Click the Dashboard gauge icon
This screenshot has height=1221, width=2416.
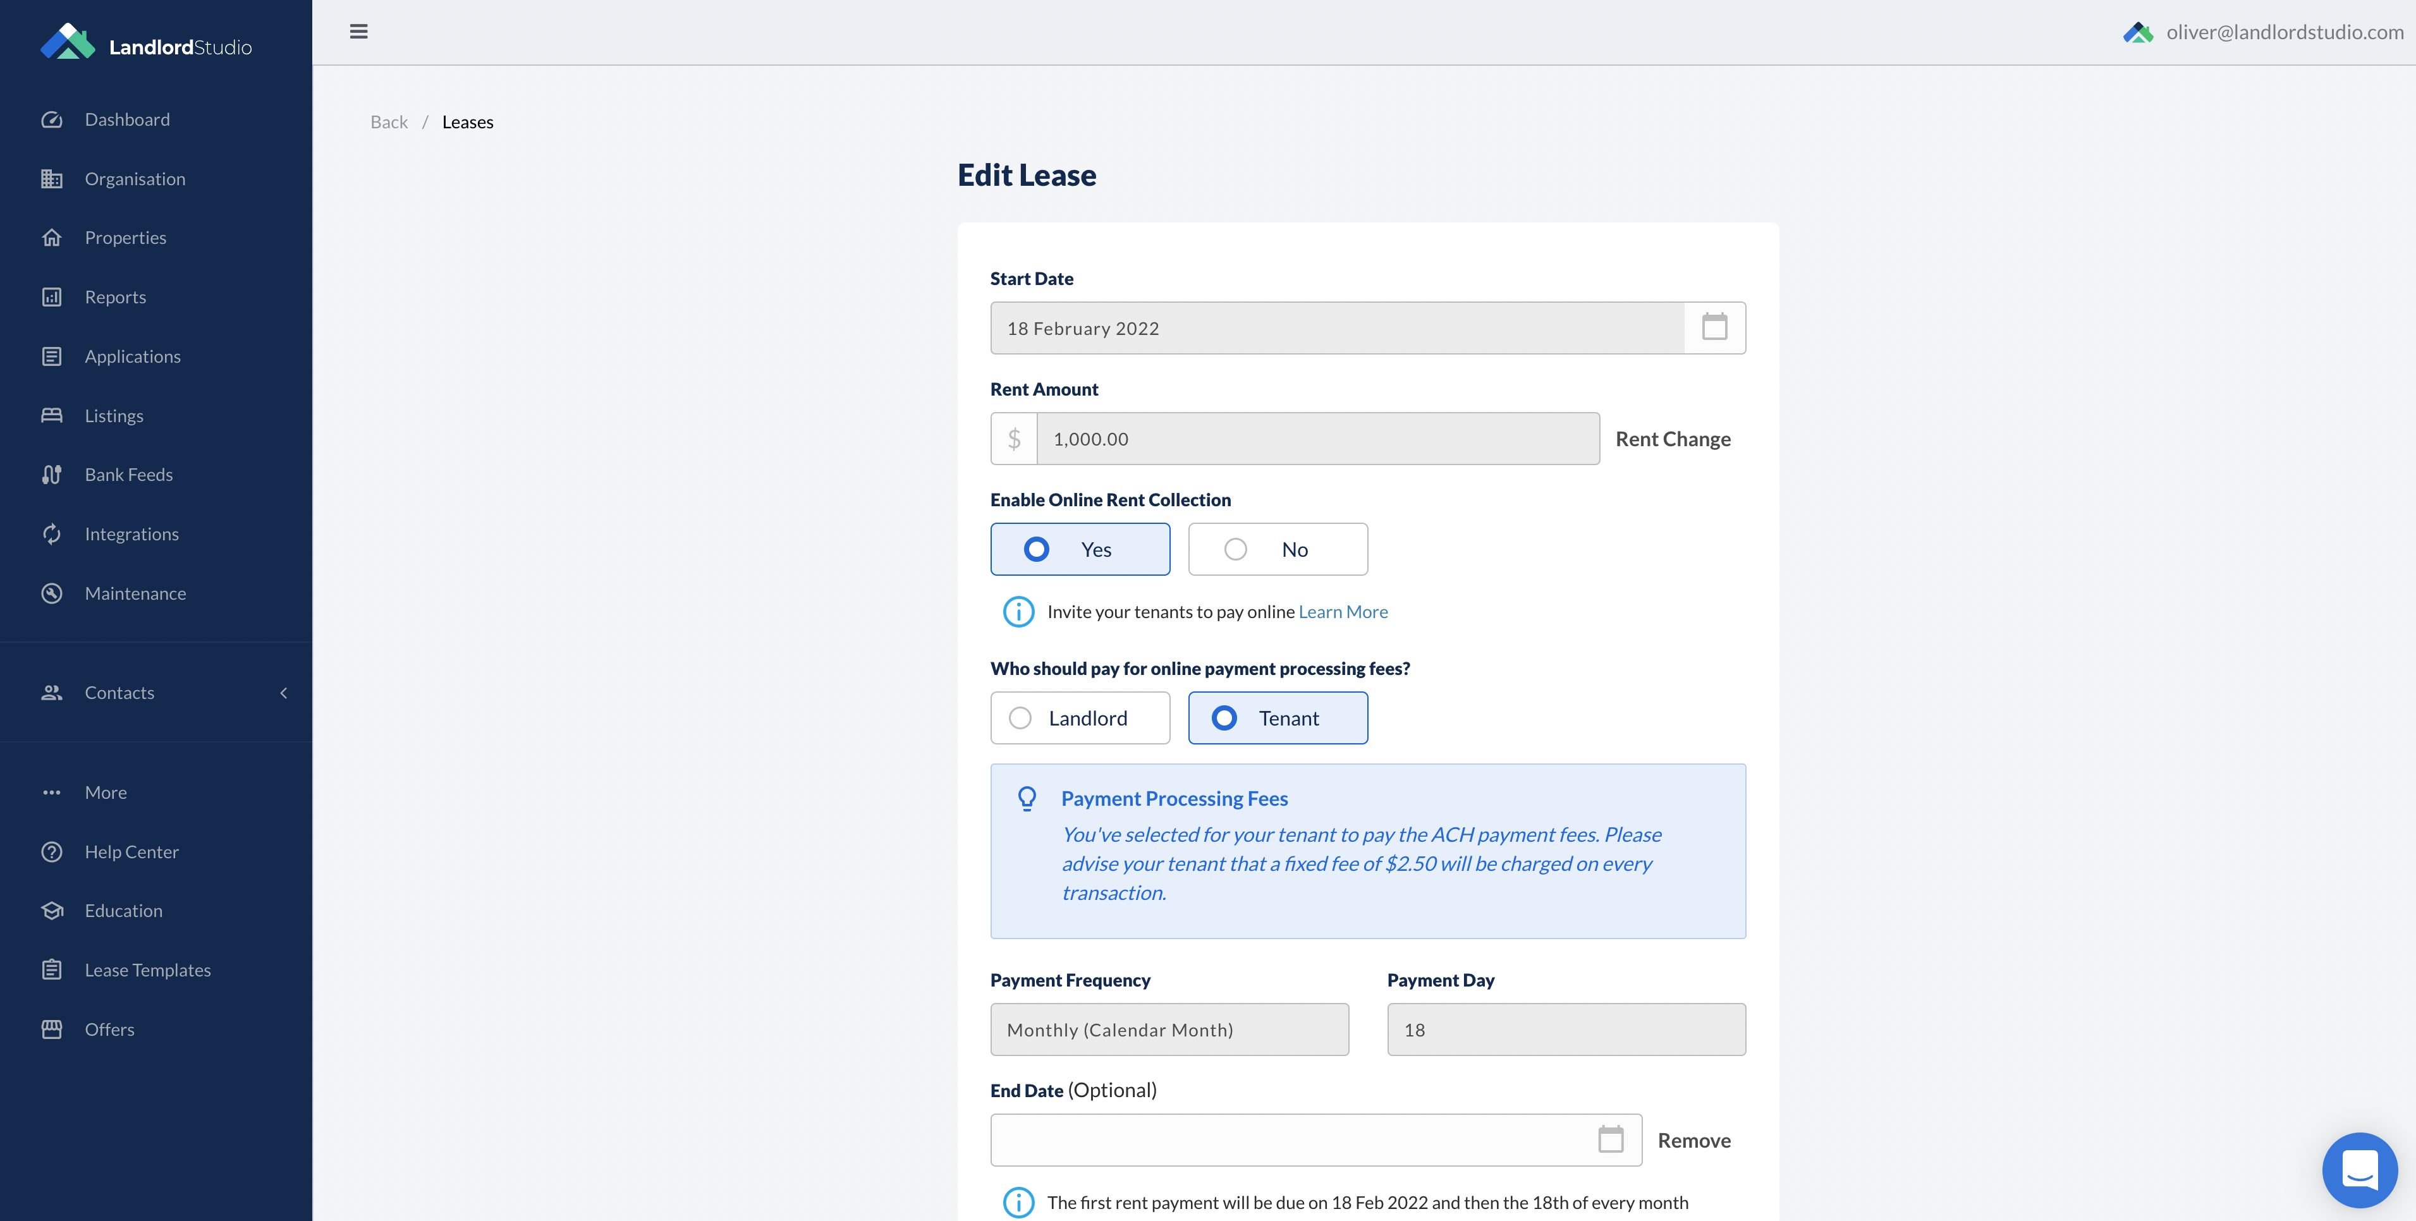click(52, 119)
